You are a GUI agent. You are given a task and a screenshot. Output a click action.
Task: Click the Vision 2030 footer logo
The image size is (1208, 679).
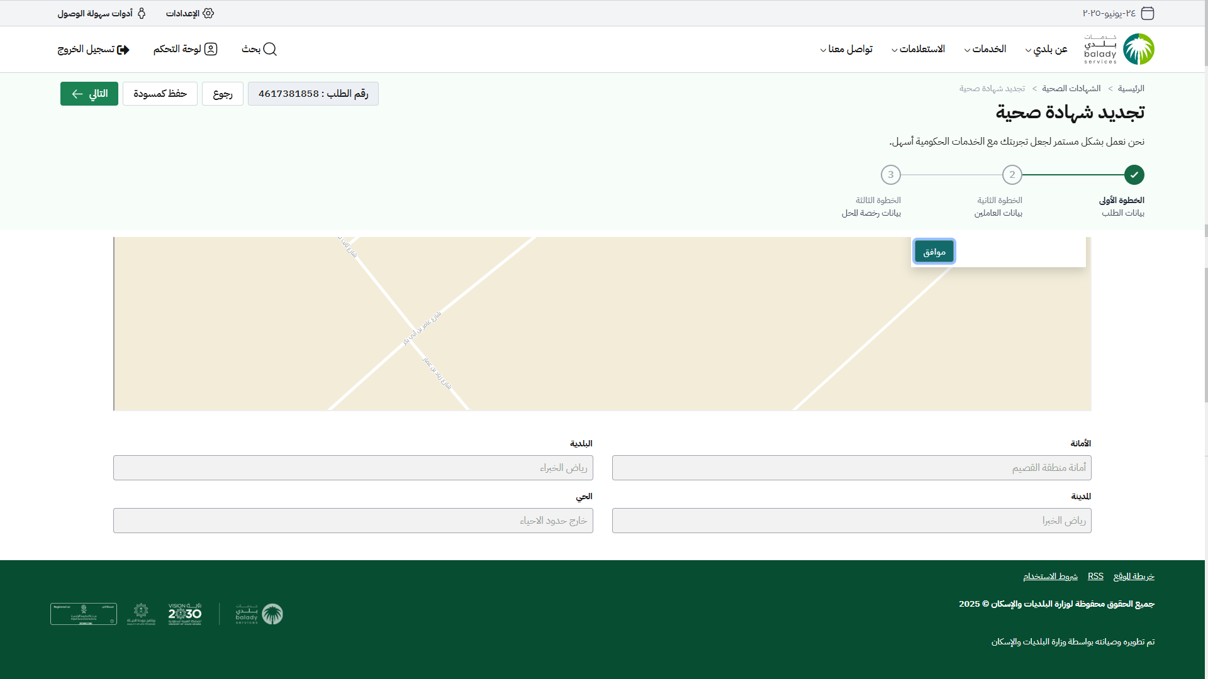(x=185, y=614)
